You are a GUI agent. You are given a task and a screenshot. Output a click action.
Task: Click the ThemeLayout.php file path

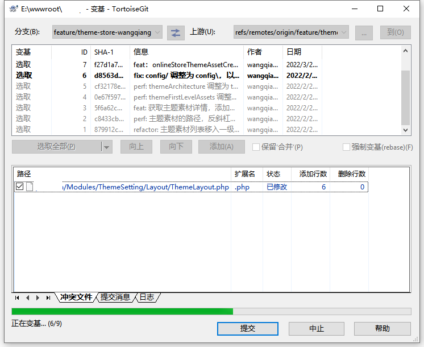tap(146, 187)
